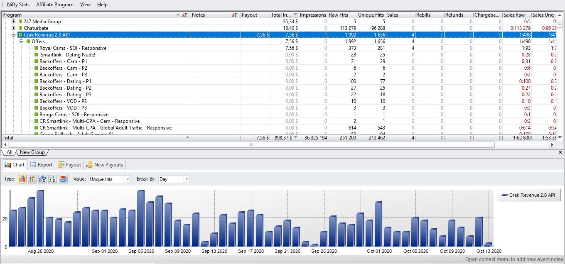
Task: Choose the cumulative bar chart type
Action: point(42,179)
